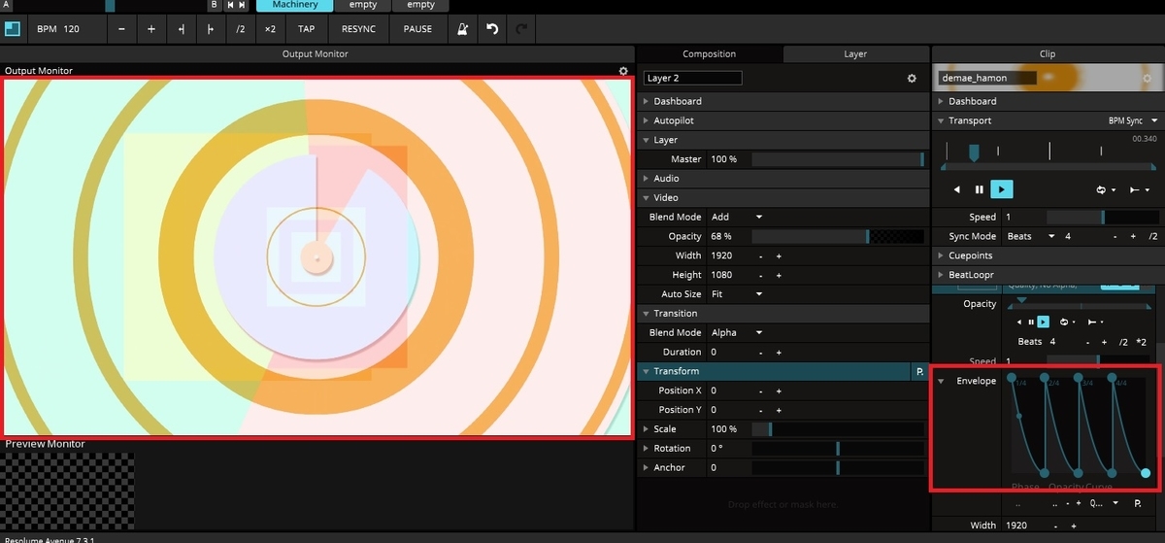Select the A crossfader bus label

click(7, 5)
